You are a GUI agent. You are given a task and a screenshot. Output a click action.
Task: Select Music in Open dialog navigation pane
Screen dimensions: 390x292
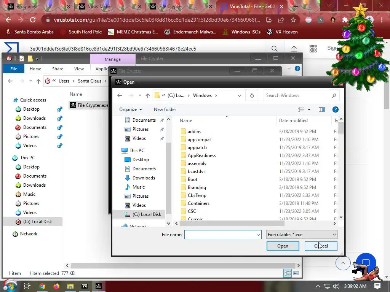pos(138,187)
